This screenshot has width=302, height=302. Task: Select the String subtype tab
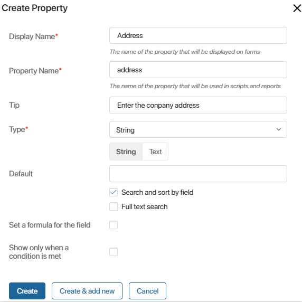pos(126,152)
